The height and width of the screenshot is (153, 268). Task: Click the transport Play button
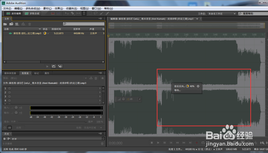[158, 143]
